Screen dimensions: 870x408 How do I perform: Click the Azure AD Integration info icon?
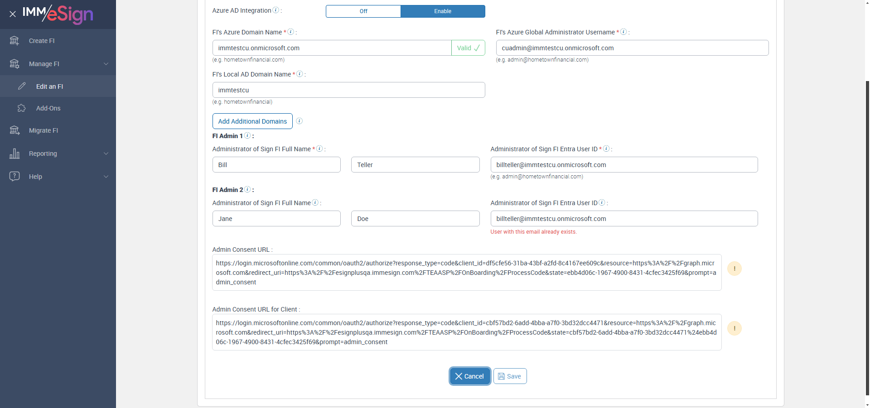point(275,10)
